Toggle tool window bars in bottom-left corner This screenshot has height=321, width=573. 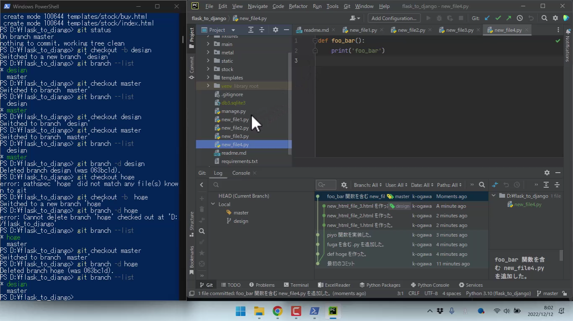191,293
